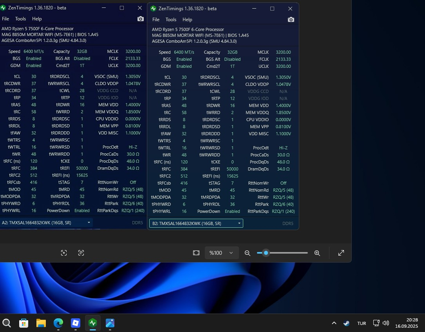This screenshot has height=332, width=425.
Task: Maximize the right ZenTimings window
Action: coord(272,8)
